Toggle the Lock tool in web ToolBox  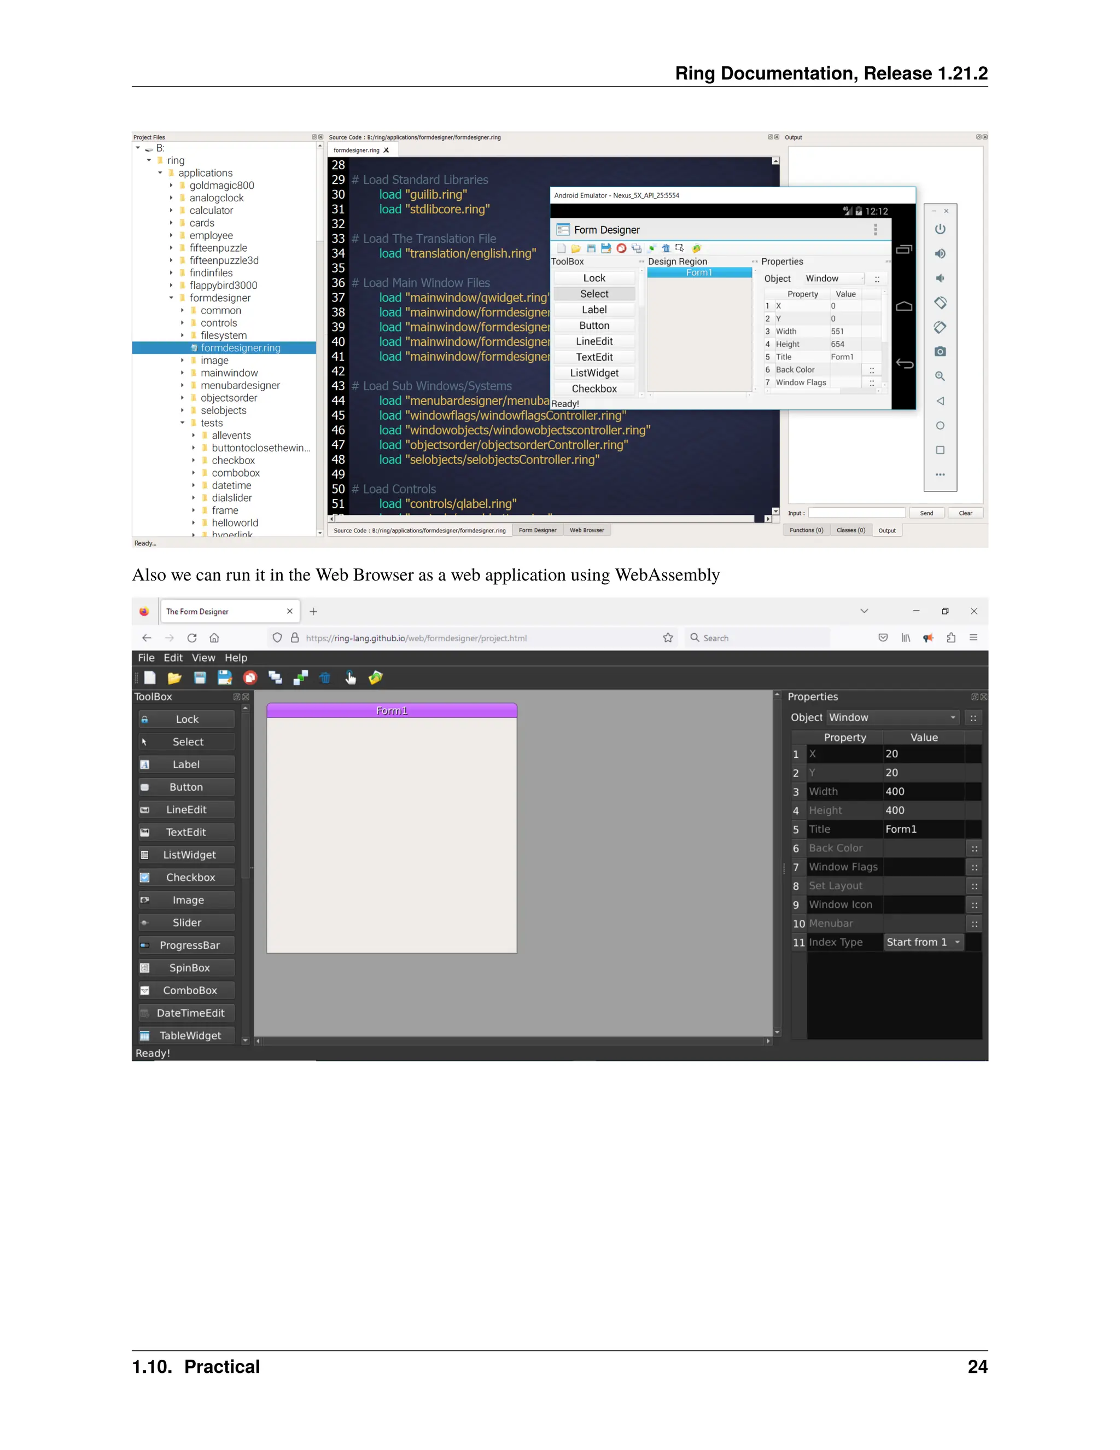coord(186,720)
